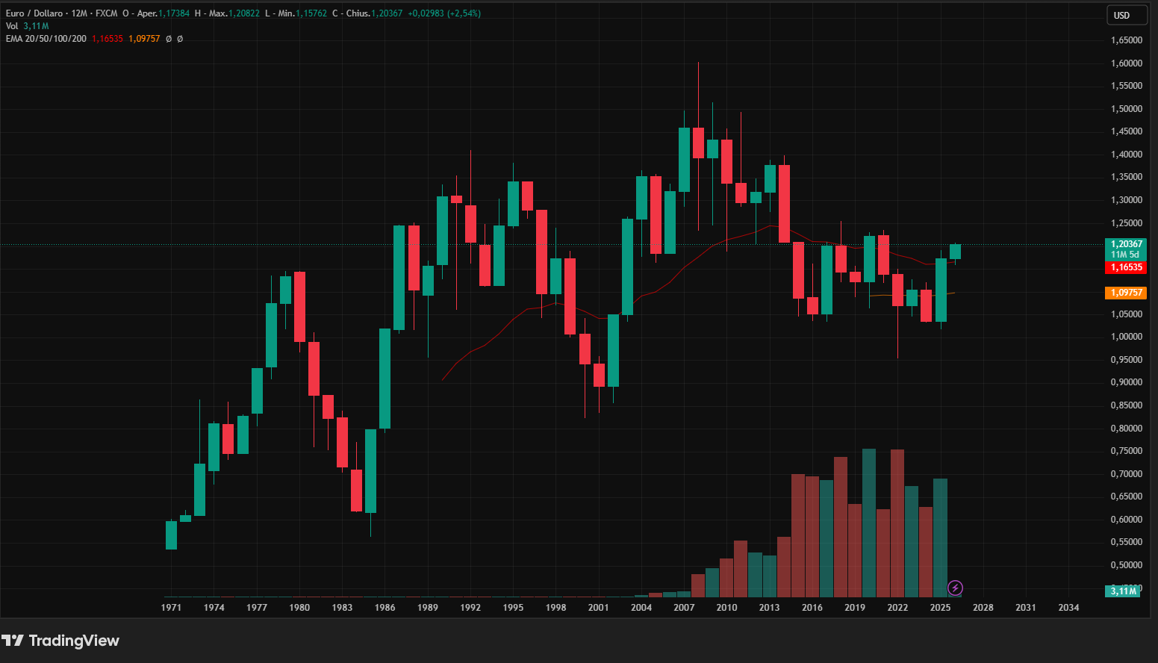Click the 2022 label on the time axis
The width and height of the screenshot is (1158, 663).
pyautogui.click(x=898, y=608)
